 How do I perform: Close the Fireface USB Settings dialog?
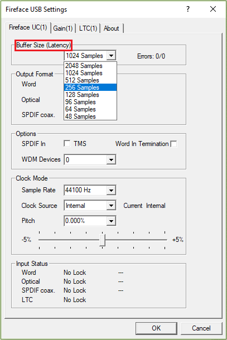213,9
